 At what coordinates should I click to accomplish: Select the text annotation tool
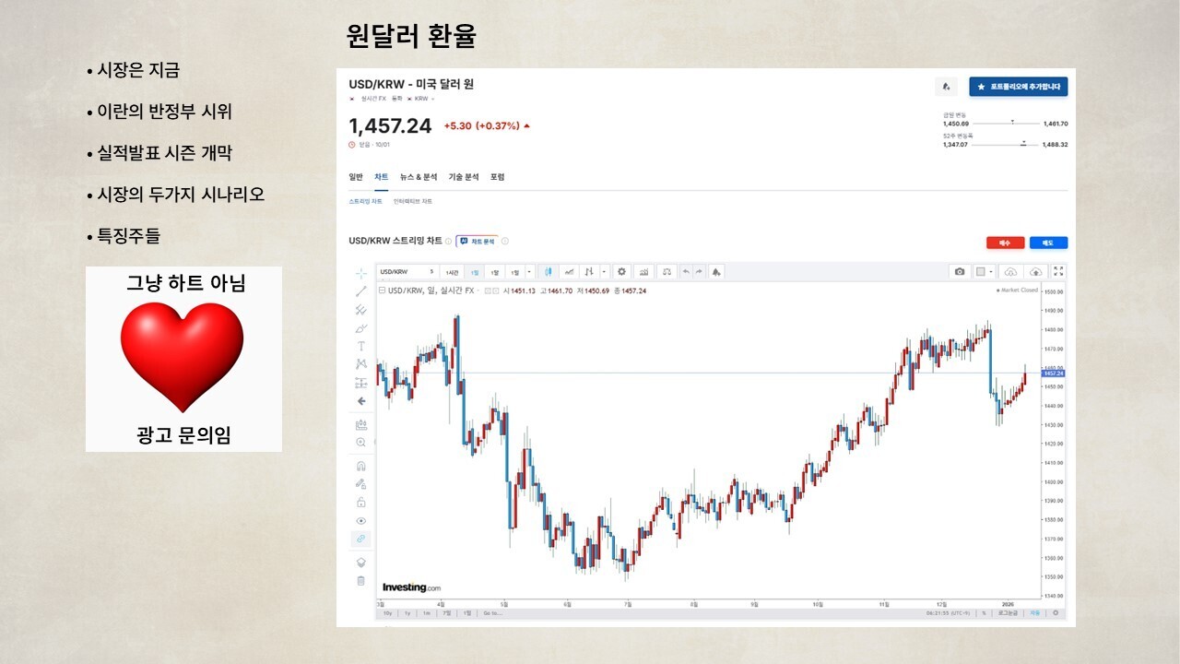361,346
